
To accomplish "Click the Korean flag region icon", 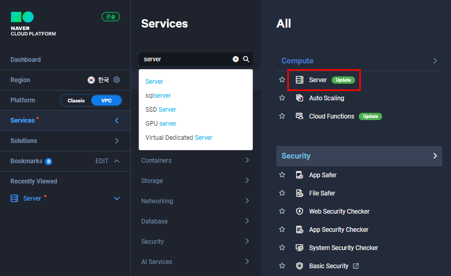I will coord(91,80).
